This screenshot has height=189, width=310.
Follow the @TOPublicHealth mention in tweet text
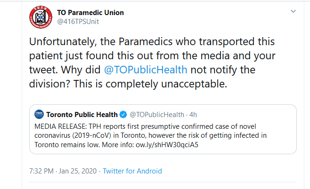(x=146, y=70)
